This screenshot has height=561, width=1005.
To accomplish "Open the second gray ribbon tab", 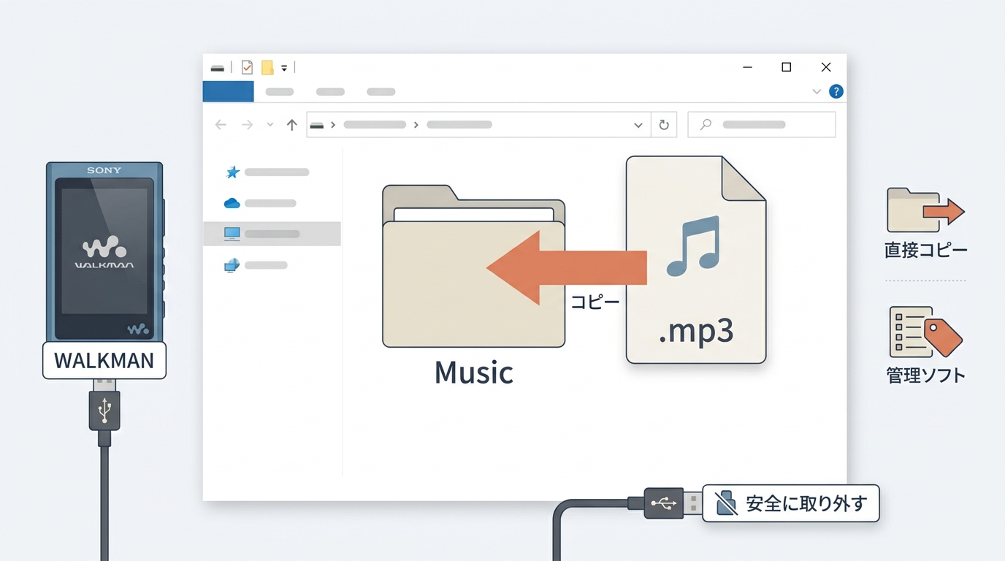I will point(330,92).
